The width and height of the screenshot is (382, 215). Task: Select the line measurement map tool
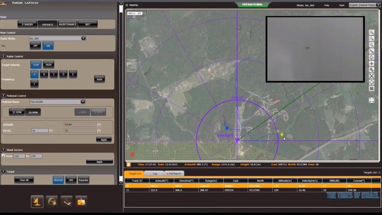pyautogui.click(x=371, y=51)
